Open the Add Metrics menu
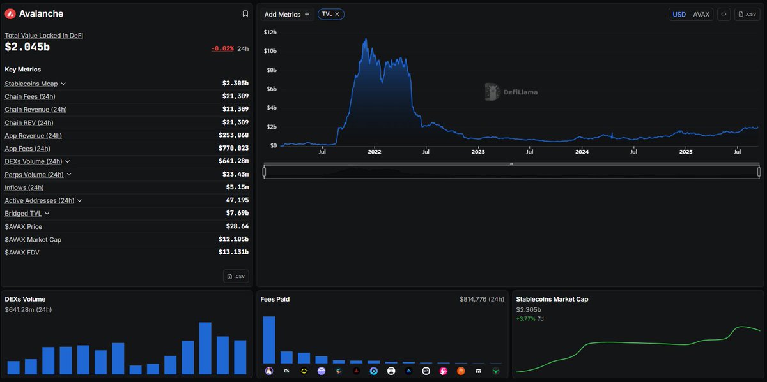767x382 pixels. click(x=287, y=14)
